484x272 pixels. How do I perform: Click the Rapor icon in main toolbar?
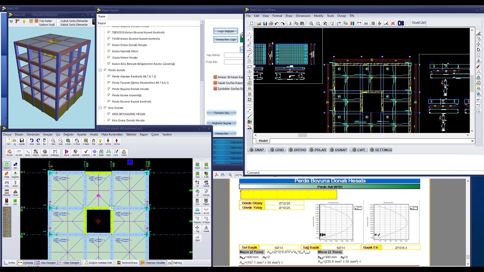coord(101,153)
